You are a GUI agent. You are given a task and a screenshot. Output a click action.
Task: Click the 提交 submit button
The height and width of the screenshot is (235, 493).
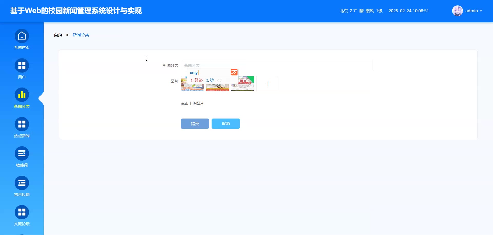coord(195,124)
